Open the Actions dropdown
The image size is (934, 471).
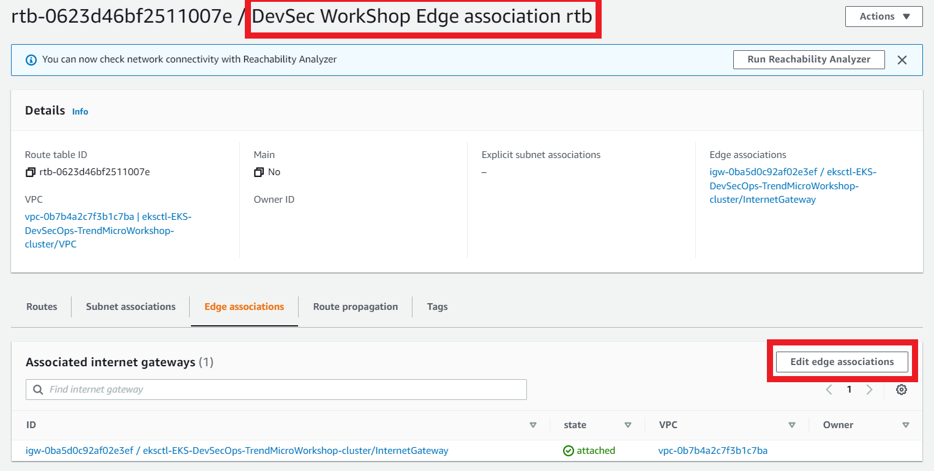[x=884, y=17]
